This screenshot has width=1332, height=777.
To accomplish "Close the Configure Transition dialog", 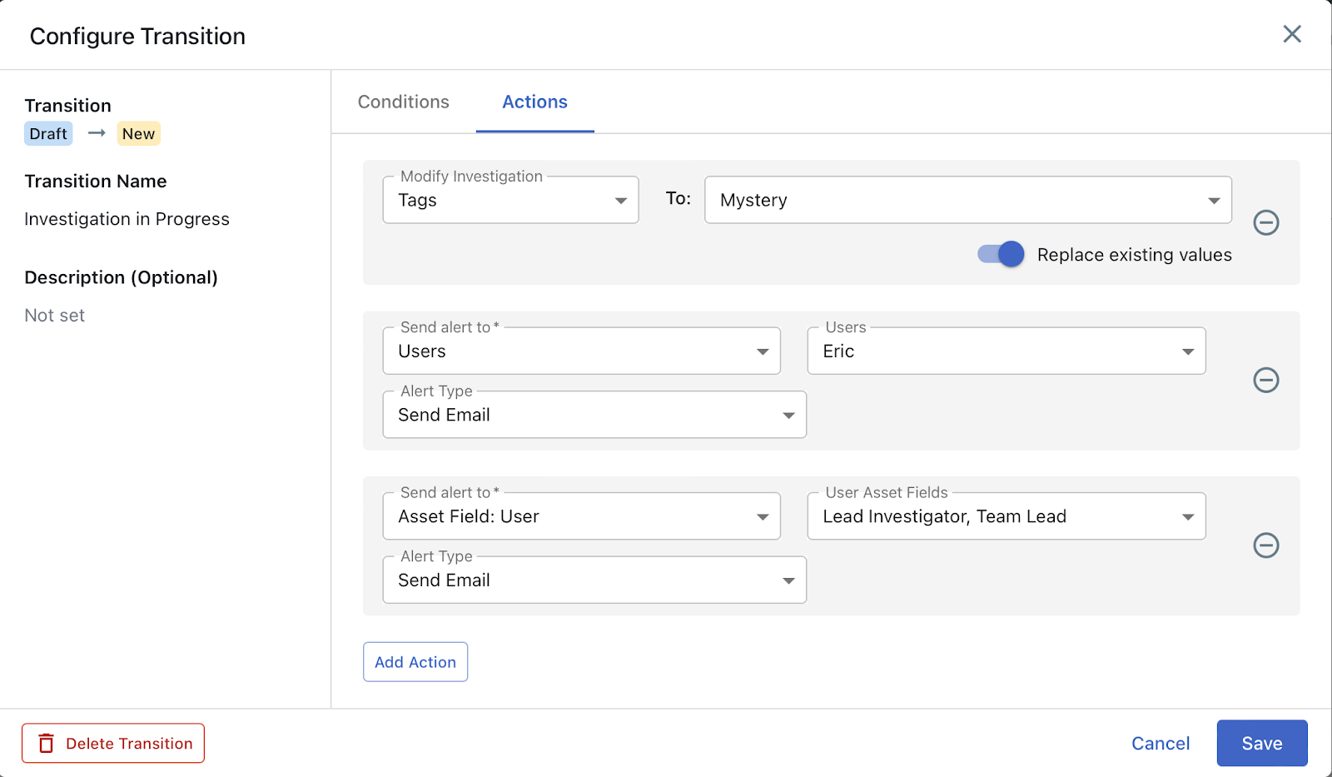I will 1291,34.
